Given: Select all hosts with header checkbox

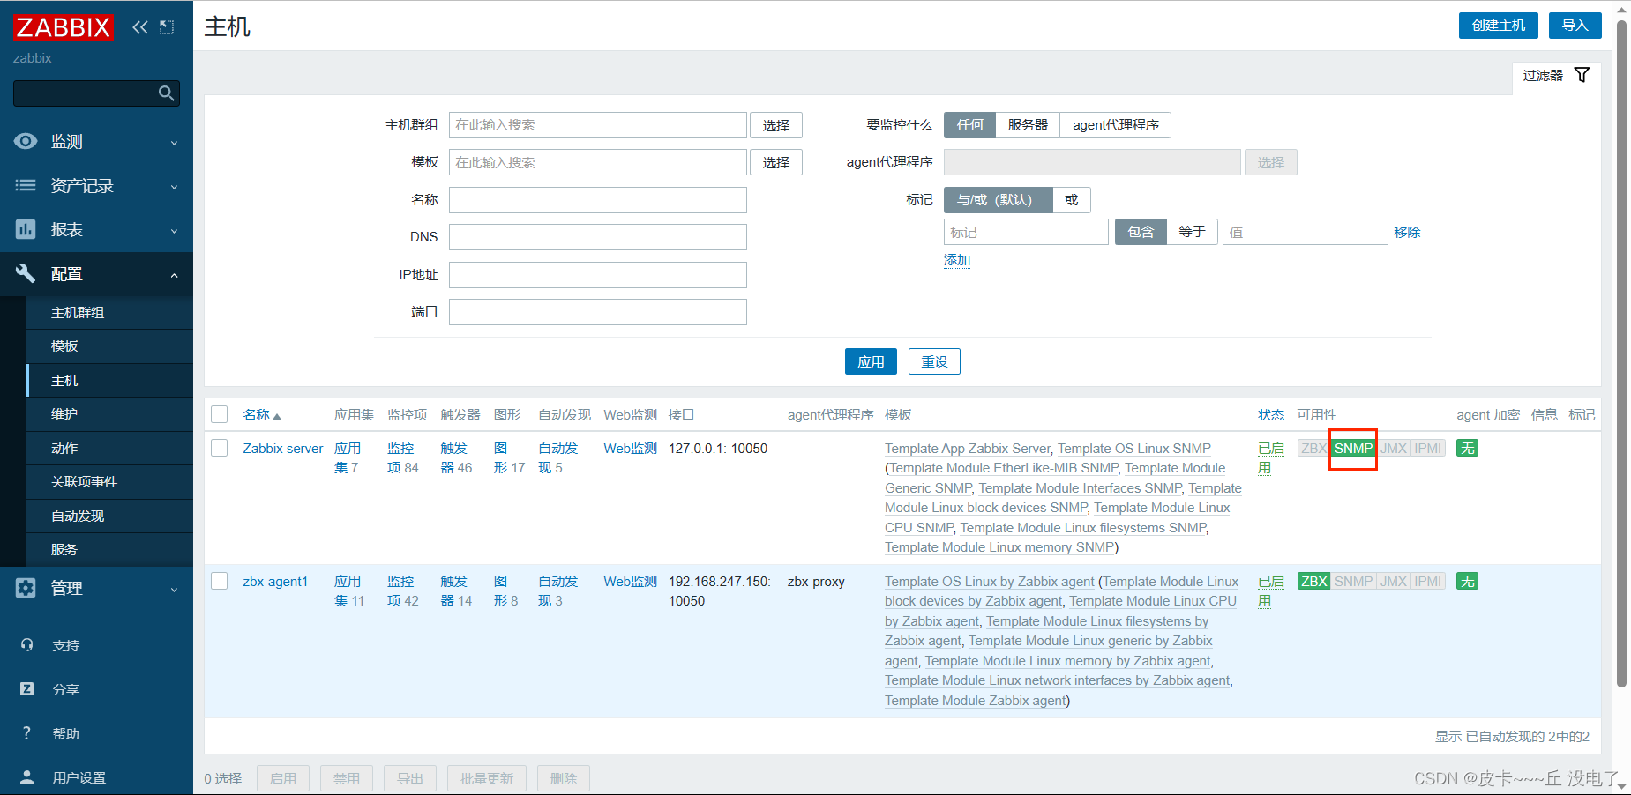Looking at the screenshot, I should coord(220,414).
